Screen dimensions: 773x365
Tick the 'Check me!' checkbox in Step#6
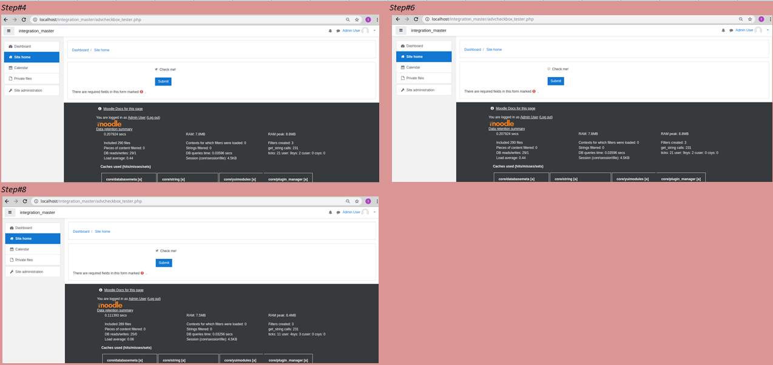(549, 69)
